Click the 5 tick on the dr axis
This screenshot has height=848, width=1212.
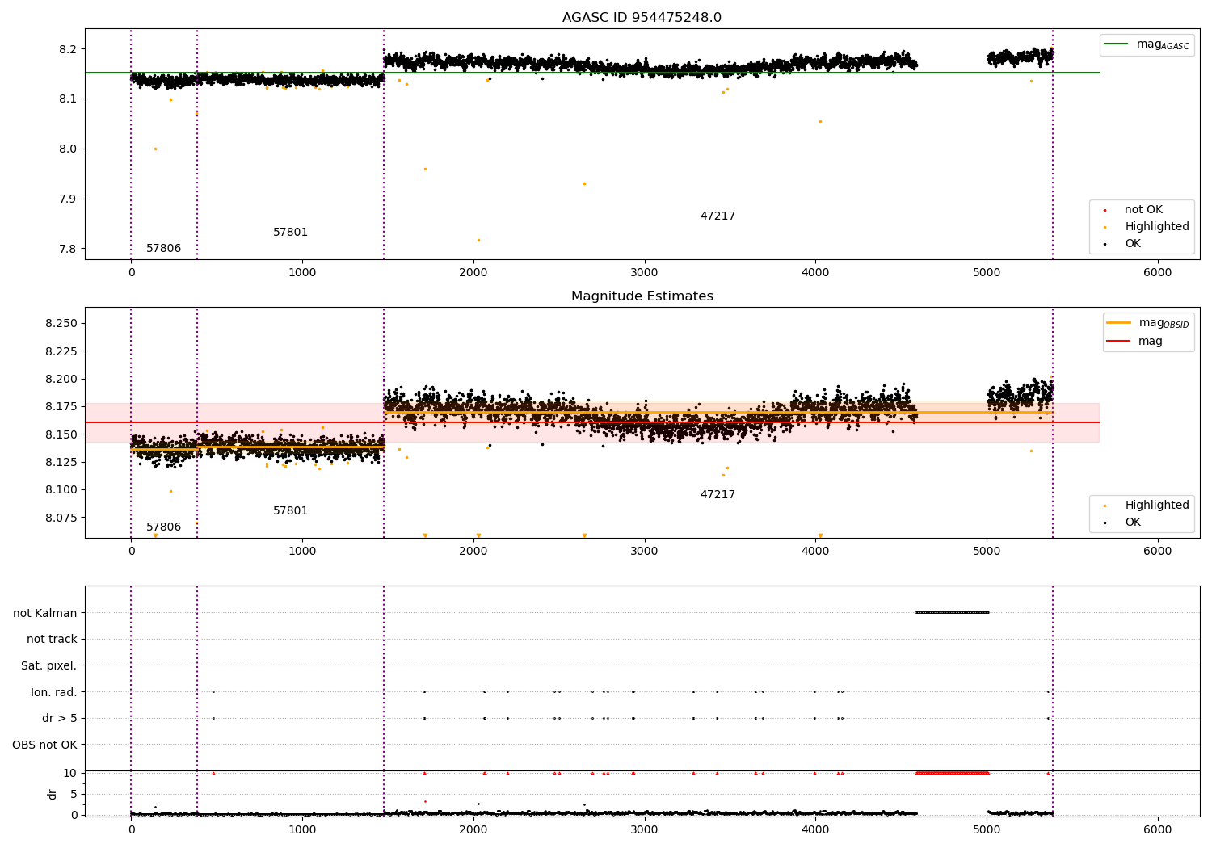point(74,795)
